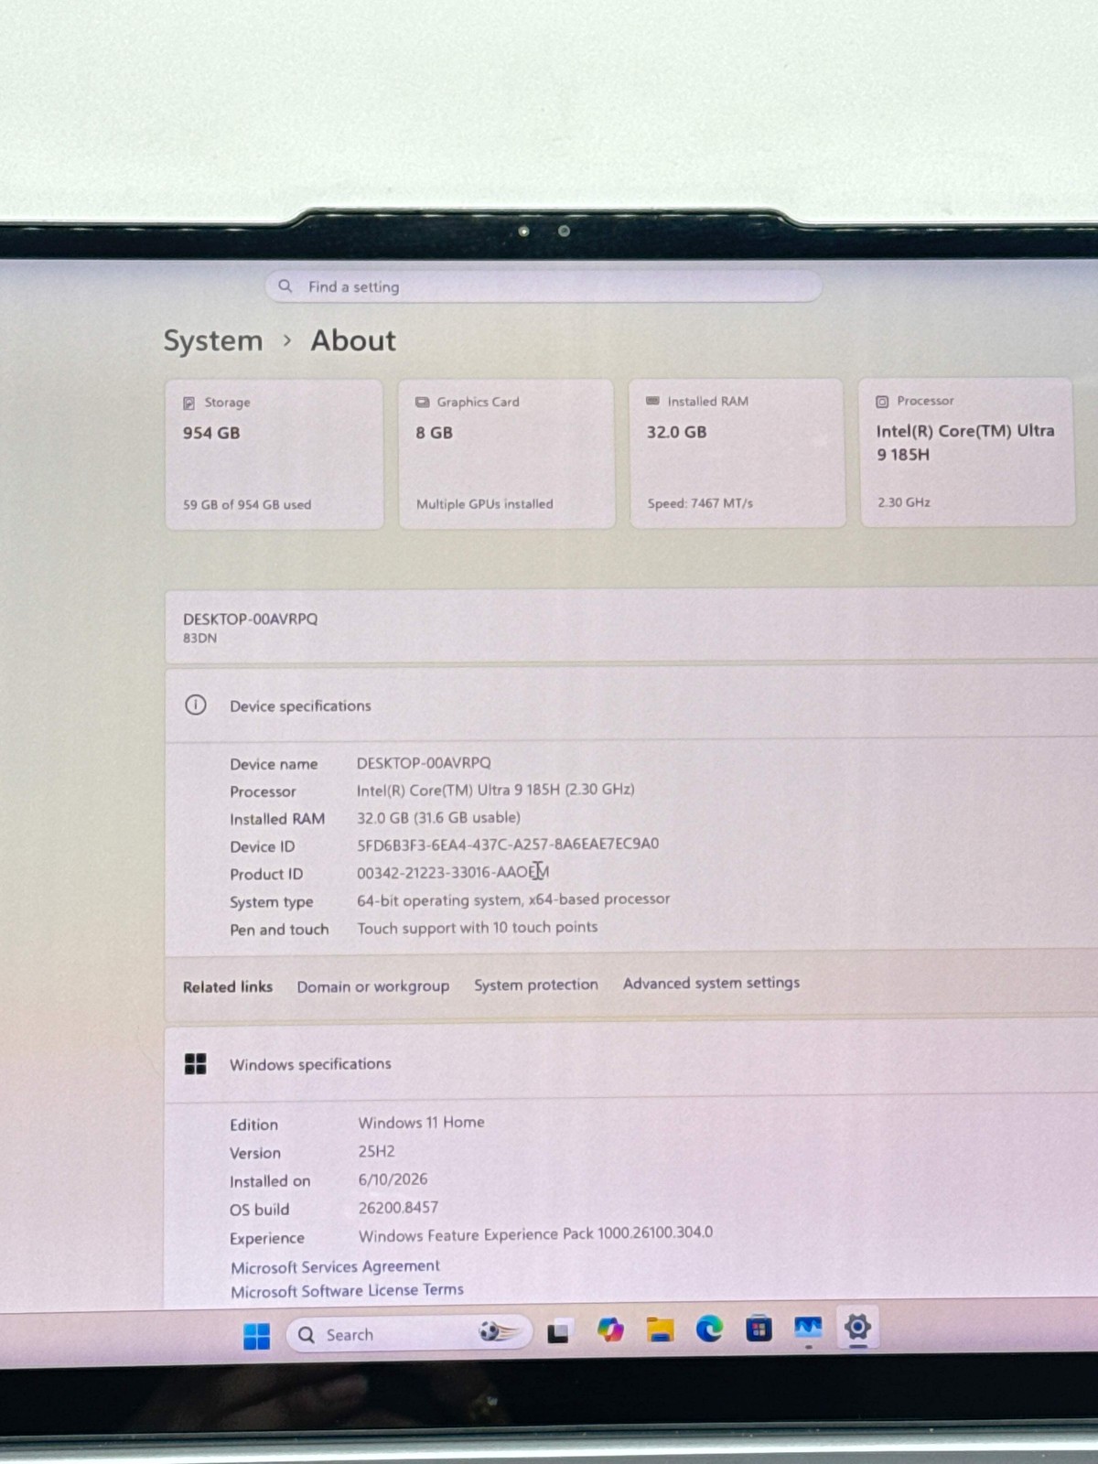Open System protection link

click(x=536, y=985)
